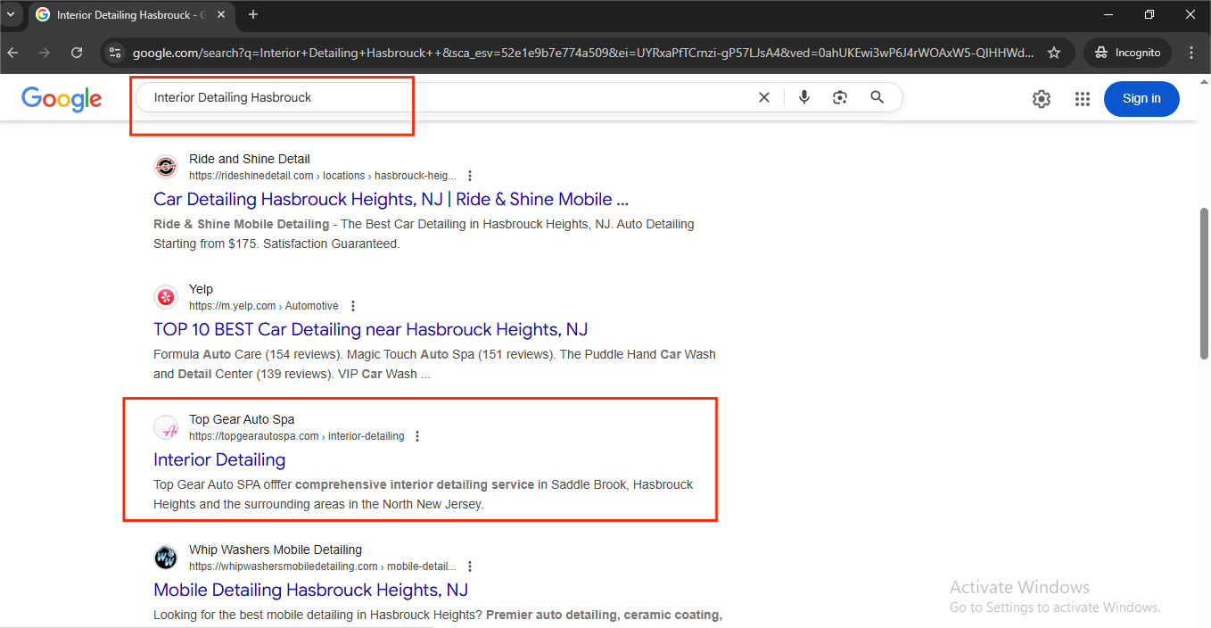Open the Google apps grid

coord(1083,99)
